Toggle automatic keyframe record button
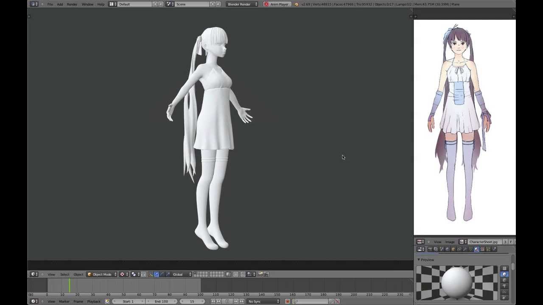This screenshot has width=543, height=305. [287, 301]
